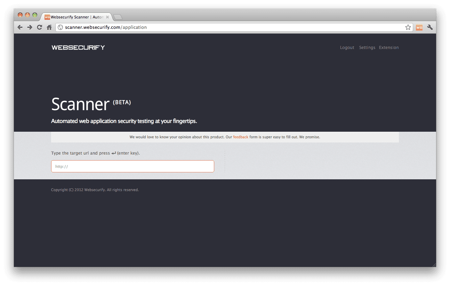Select the Websecurify Scanner tab
The width and height of the screenshot is (450, 286).
(77, 17)
